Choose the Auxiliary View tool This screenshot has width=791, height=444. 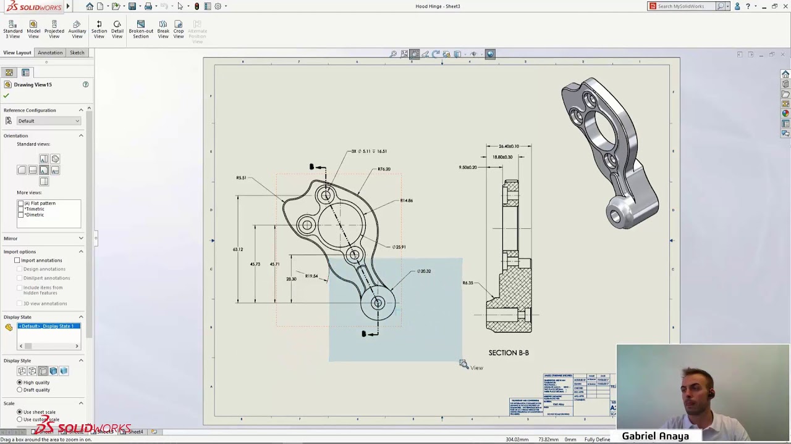pyautogui.click(x=77, y=30)
